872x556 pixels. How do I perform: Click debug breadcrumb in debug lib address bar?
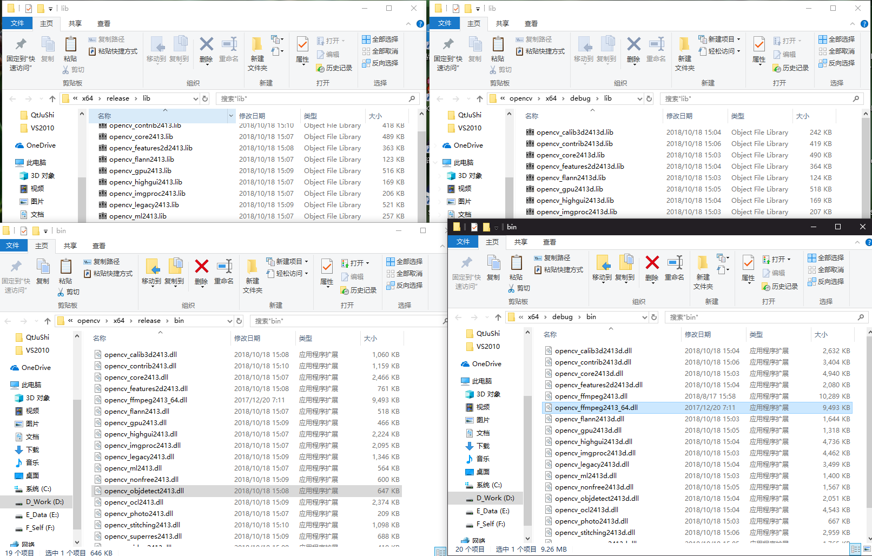(580, 98)
